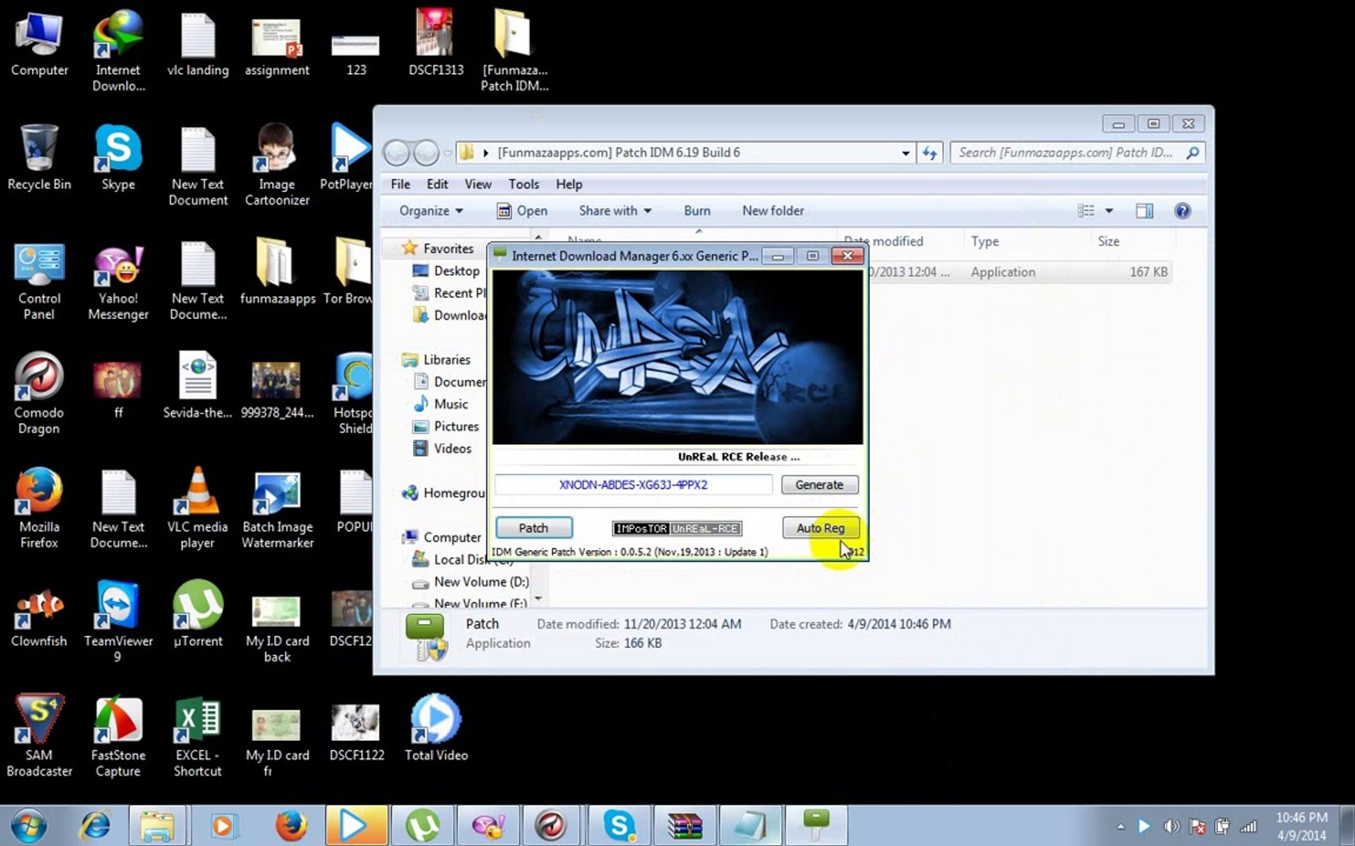
Task: Toggle the preview pane icon
Action: pyautogui.click(x=1144, y=211)
